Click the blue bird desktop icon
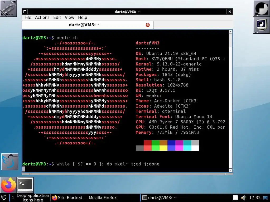This screenshot has height=202, width=270. 10,162
